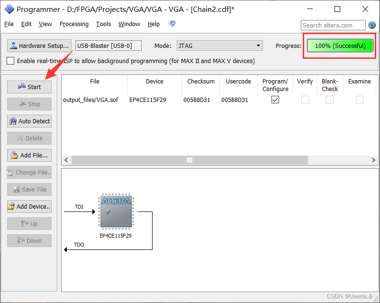Screen dimensions: 380x303
Task: Toggle Examine checkbox for VGA.sof
Action: (360, 100)
